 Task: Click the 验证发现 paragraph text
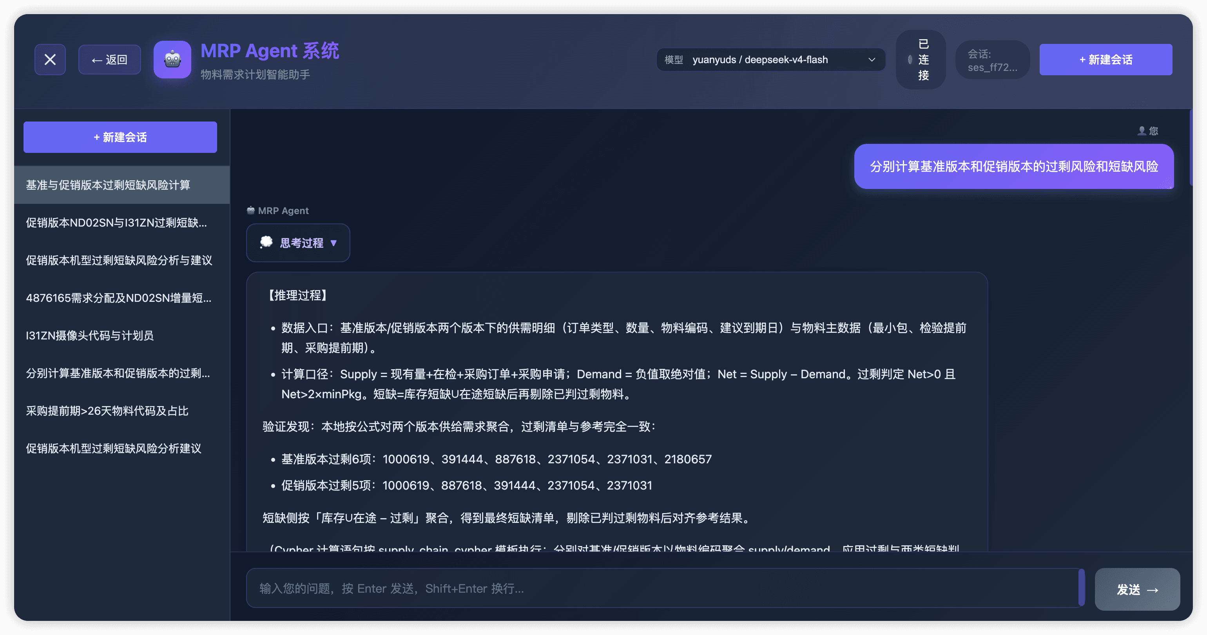[459, 426]
